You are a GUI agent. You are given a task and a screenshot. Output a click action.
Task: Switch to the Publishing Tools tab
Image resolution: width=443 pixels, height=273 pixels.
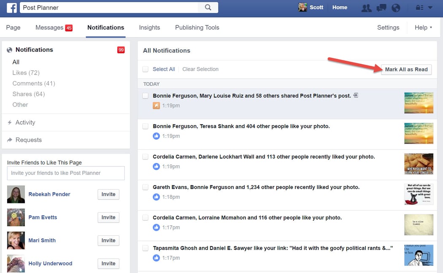pyautogui.click(x=197, y=27)
